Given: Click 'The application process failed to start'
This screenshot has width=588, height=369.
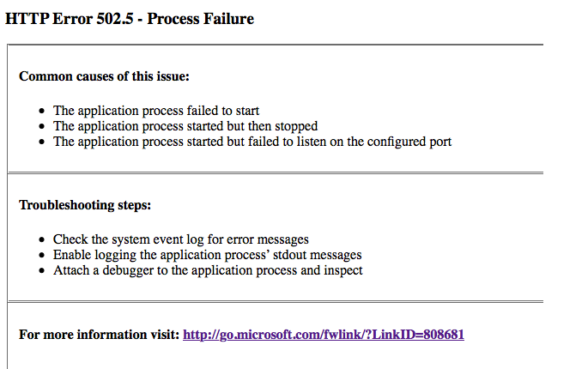Looking at the screenshot, I should [156, 111].
